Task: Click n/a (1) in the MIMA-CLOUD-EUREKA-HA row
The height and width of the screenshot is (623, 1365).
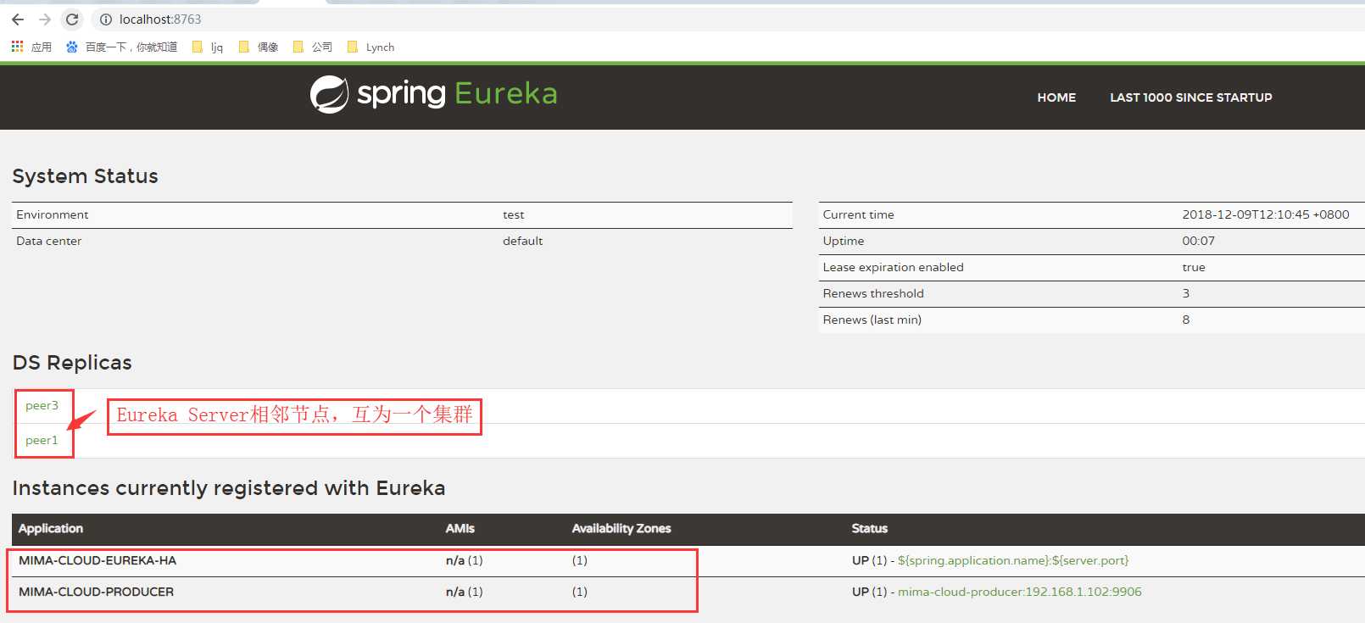Action: pos(465,560)
